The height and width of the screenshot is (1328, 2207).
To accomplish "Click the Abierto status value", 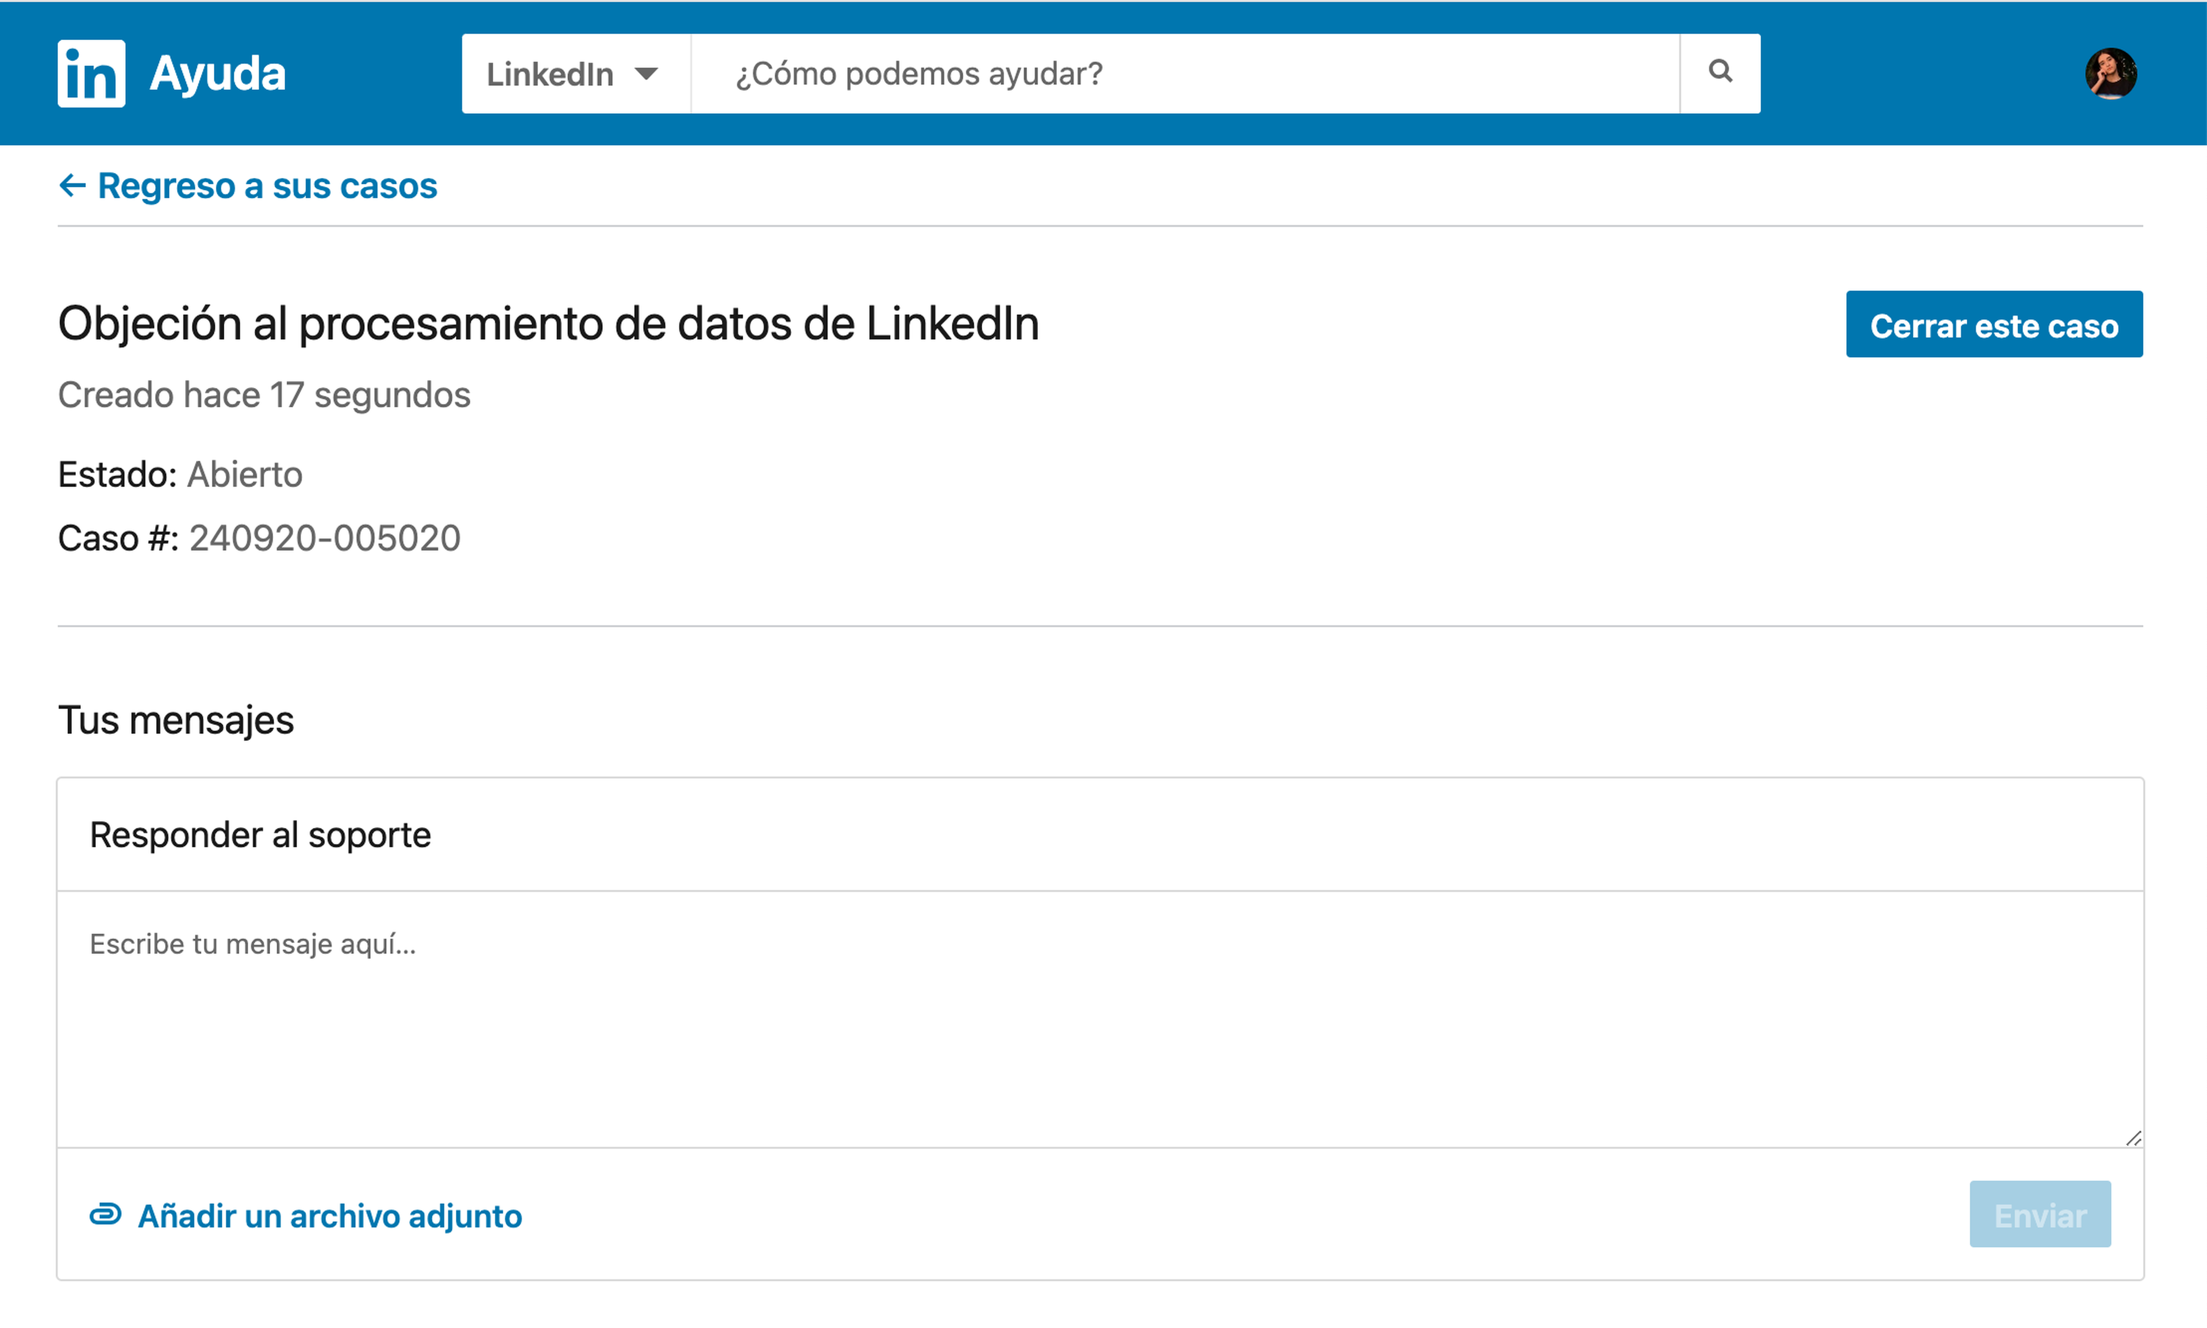I will [244, 474].
